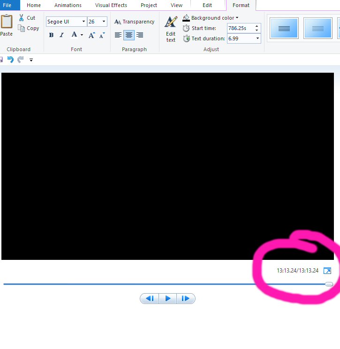Step to the previous frame
The width and height of the screenshot is (340, 349).
tap(150, 298)
